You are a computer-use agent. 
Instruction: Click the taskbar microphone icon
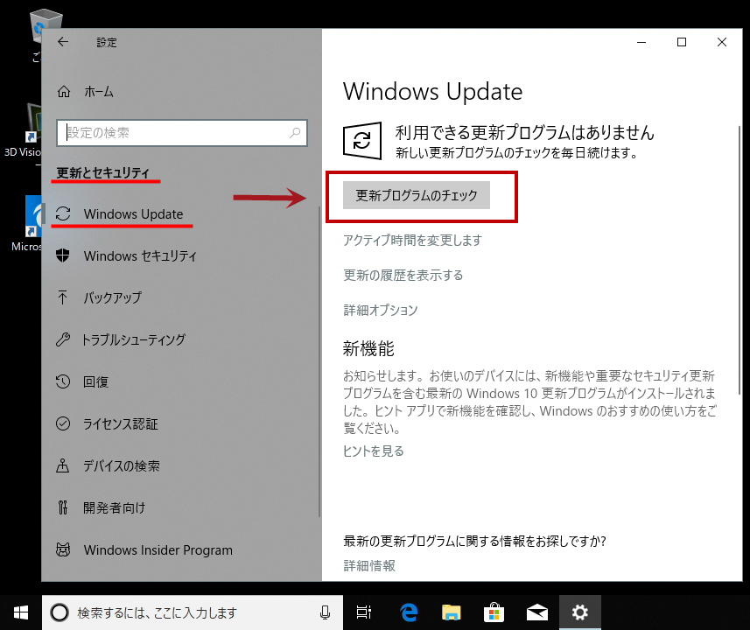click(x=325, y=612)
